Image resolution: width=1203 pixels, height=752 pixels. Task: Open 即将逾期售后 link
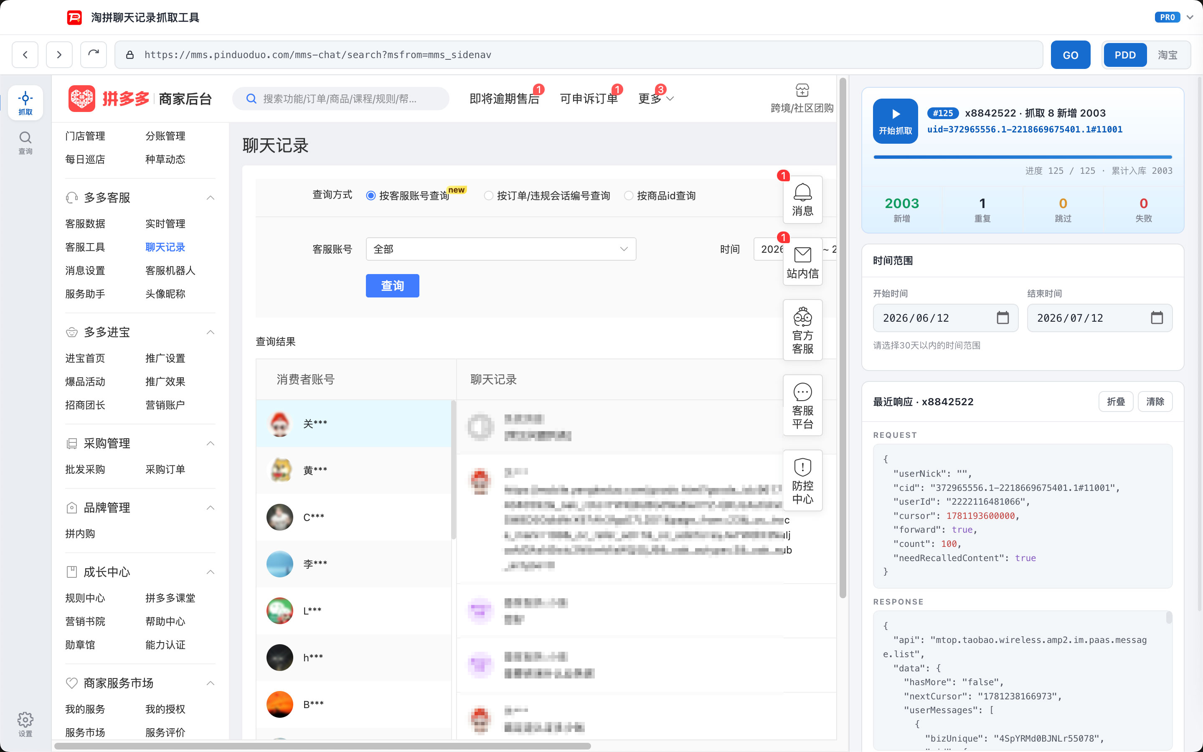pos(504,99)
